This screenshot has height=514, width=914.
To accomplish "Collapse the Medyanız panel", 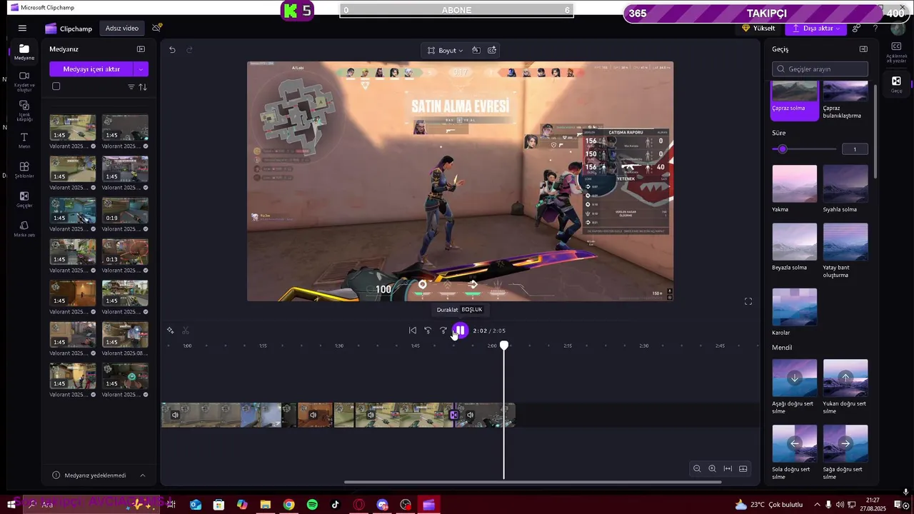I will pyautogui.click(x=141, y=49).
